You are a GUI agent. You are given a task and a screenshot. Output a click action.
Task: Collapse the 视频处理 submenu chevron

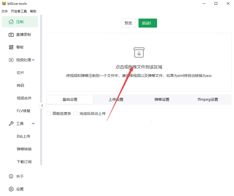33,60
